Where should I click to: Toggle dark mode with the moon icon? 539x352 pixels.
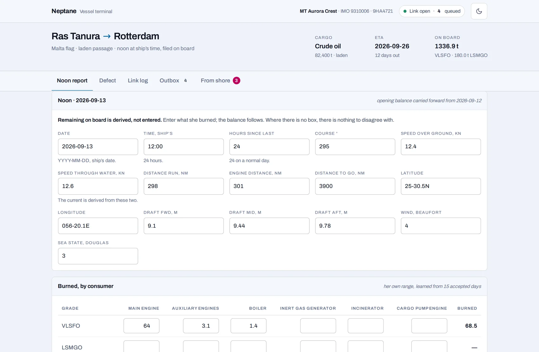479,11
